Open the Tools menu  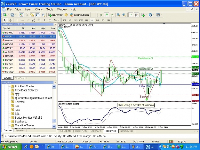tap(50, 9)
